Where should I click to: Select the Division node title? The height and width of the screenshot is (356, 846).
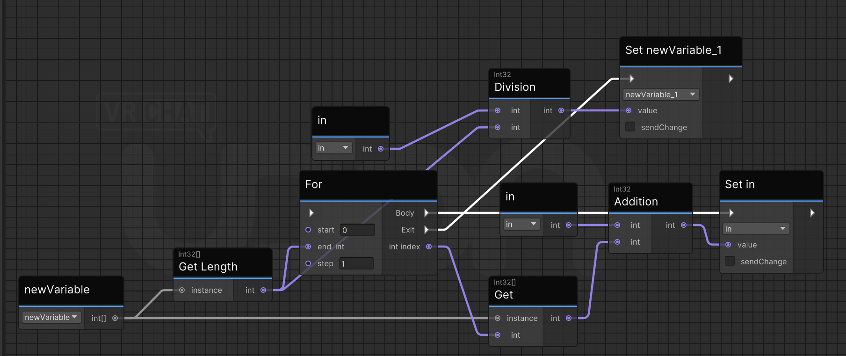(515, 87)
